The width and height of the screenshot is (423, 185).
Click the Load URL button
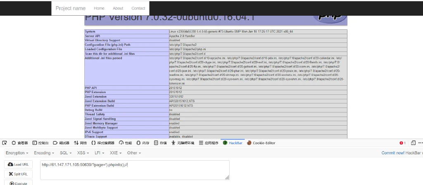coord(18,164)
